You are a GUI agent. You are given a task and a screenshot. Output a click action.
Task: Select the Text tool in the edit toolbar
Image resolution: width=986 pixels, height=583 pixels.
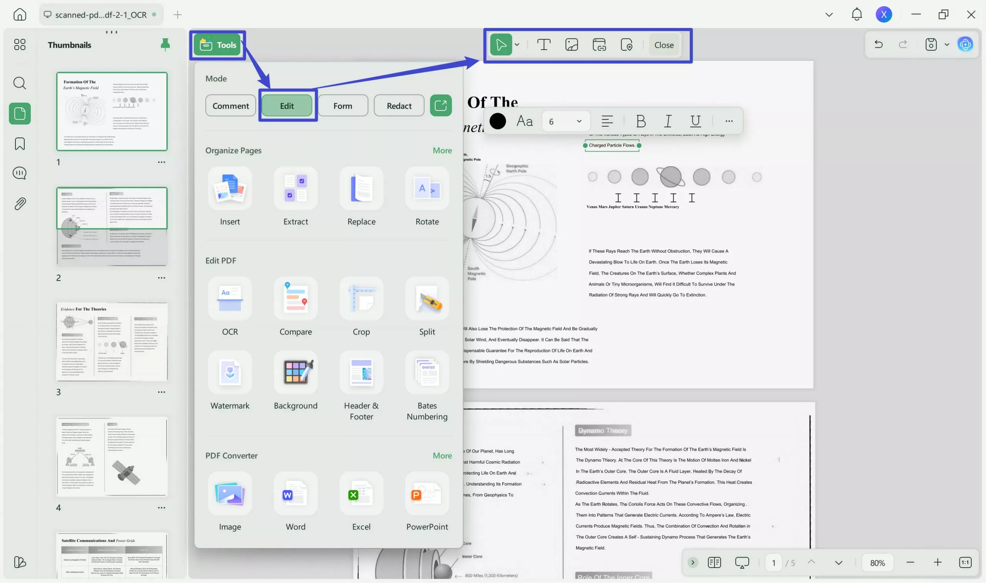coord(544,45)
